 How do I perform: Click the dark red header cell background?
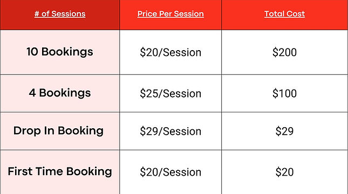pyautogui.click(x=60, y=24)
